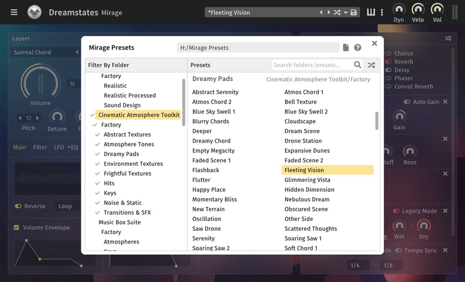This screenshot has height=282, width=465.
Task: Randomize effects with the shuffle icon
Action: pos(448,38)
